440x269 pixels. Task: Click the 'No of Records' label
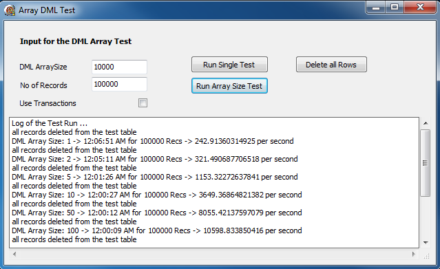[43, 85]
